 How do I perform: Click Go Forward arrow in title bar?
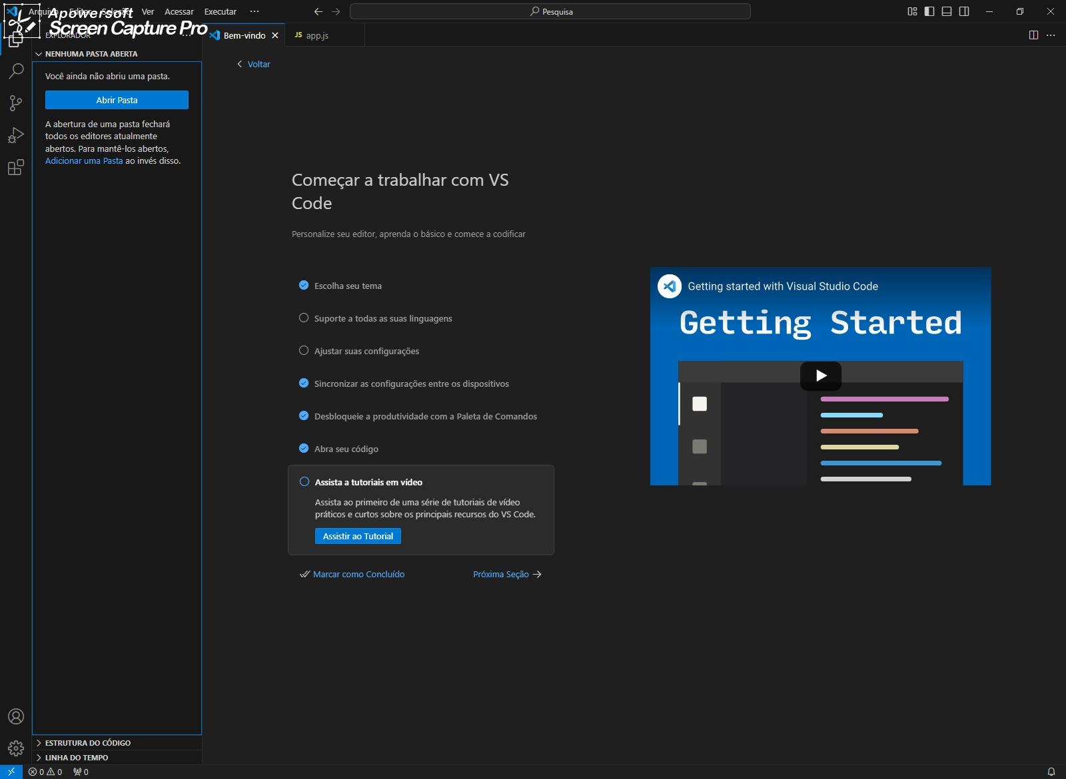(336, 11)
